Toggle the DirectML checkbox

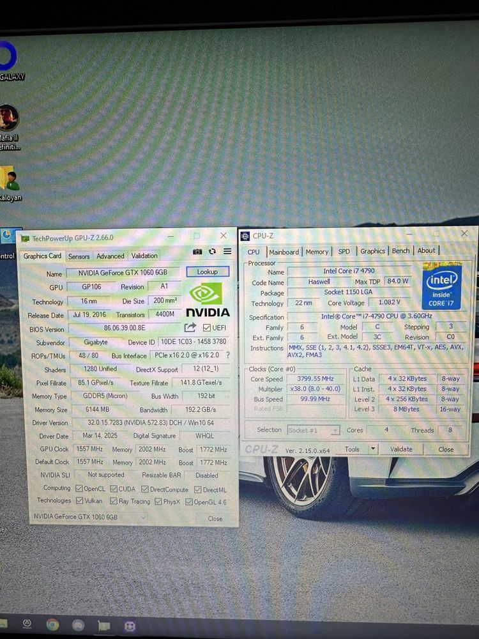click(197, 489)
